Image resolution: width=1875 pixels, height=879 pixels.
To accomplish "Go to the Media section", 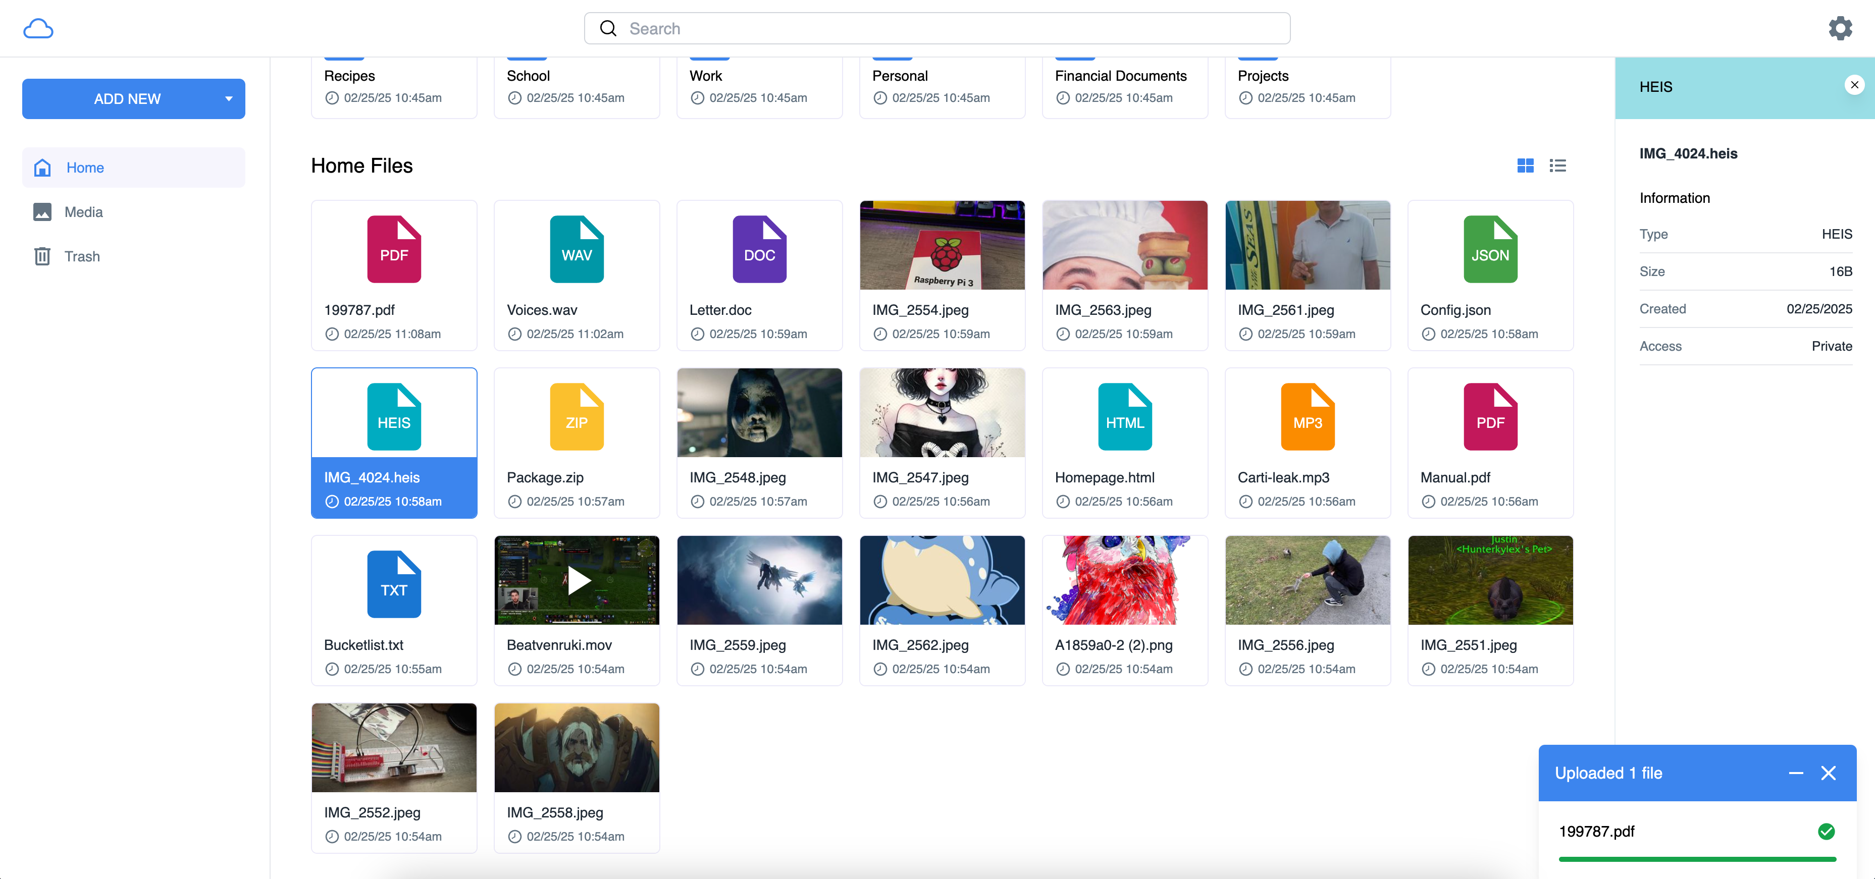I will 83,212.
